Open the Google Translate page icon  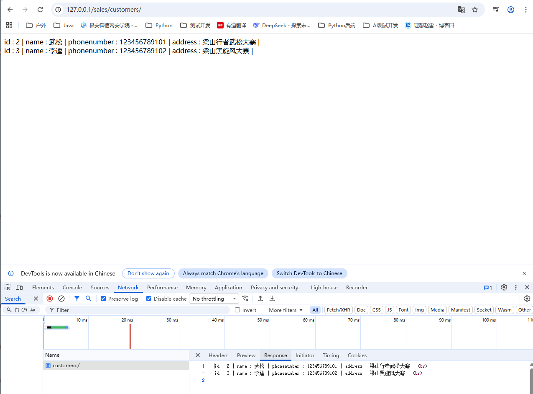pos(462,10)
